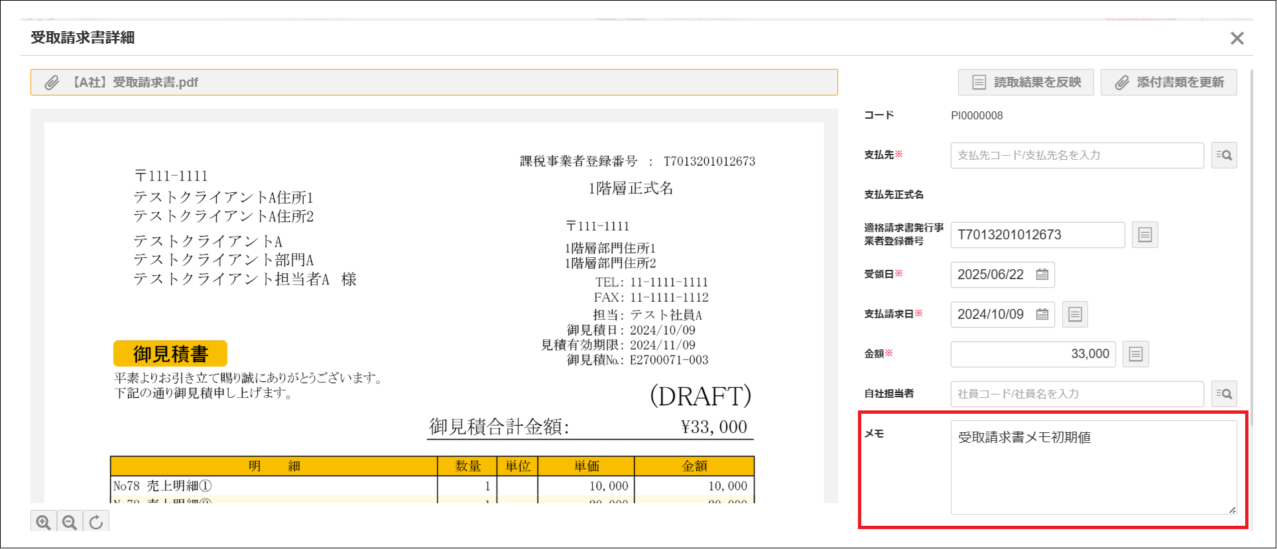
Task: Click the 金額 field showing 33,000
Action: point(1033,354)
